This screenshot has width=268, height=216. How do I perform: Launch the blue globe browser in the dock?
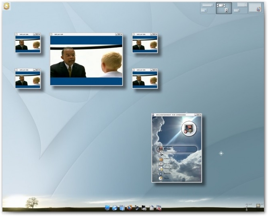pyautogui.click(x=115, y=208)
